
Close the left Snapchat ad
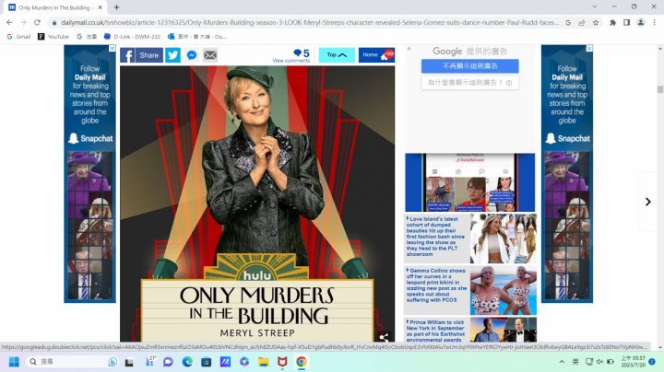pyautogui.click(x=113, y=49)
